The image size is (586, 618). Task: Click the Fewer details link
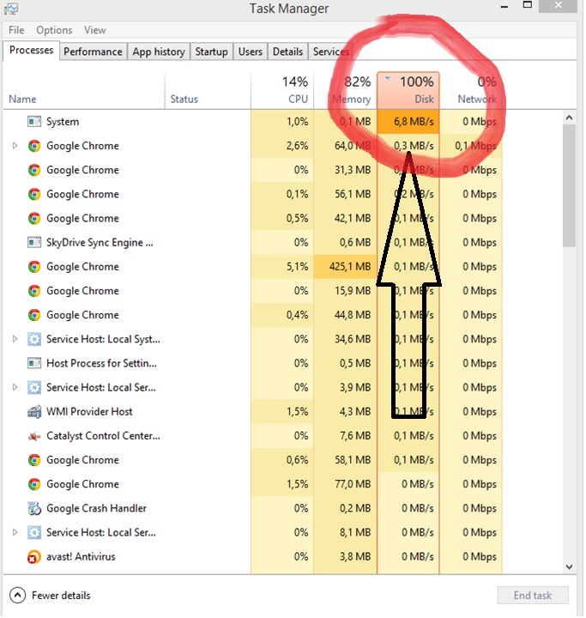coord(61,596)
